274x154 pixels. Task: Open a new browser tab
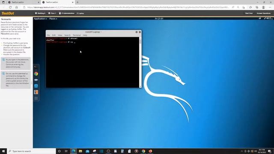77,2
